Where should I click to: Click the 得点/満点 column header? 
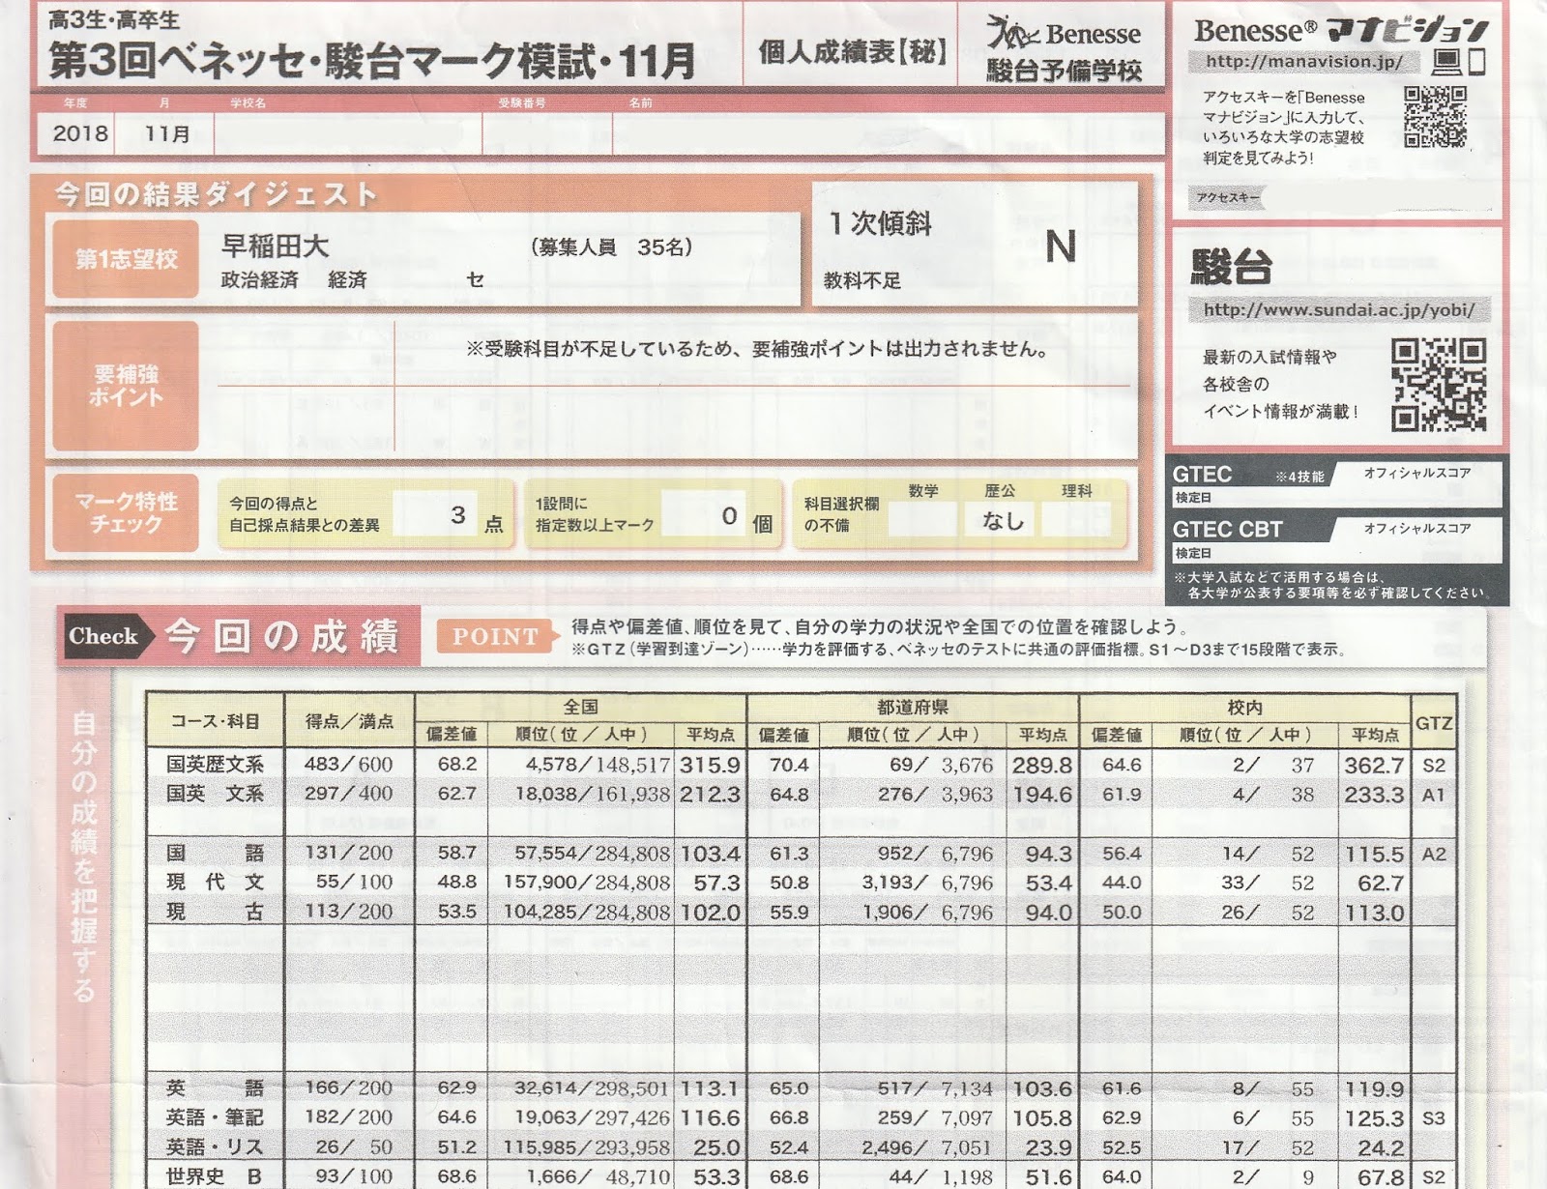349,721
